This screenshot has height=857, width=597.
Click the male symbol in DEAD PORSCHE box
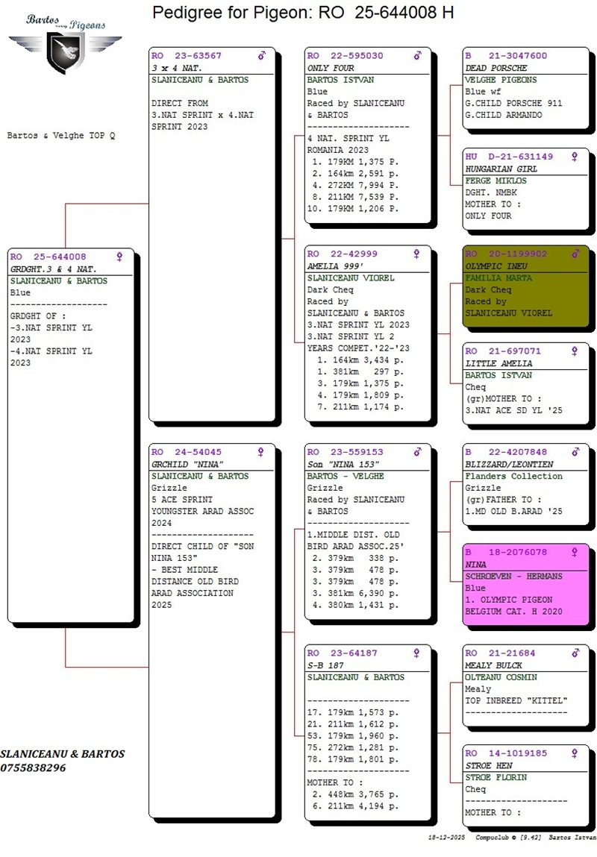(x=575, y=56)
